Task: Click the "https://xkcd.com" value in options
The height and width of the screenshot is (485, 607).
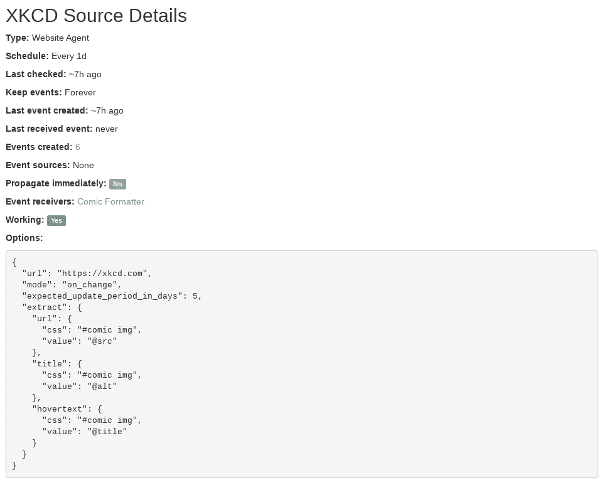Action: tap(104, 274)
